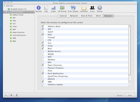Open the Overview info icon

(38, 8)
